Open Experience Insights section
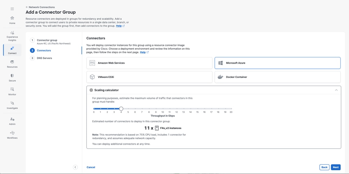Image resolution: width=349 pixels, height=174 pixels. click(x=12, y=36)
